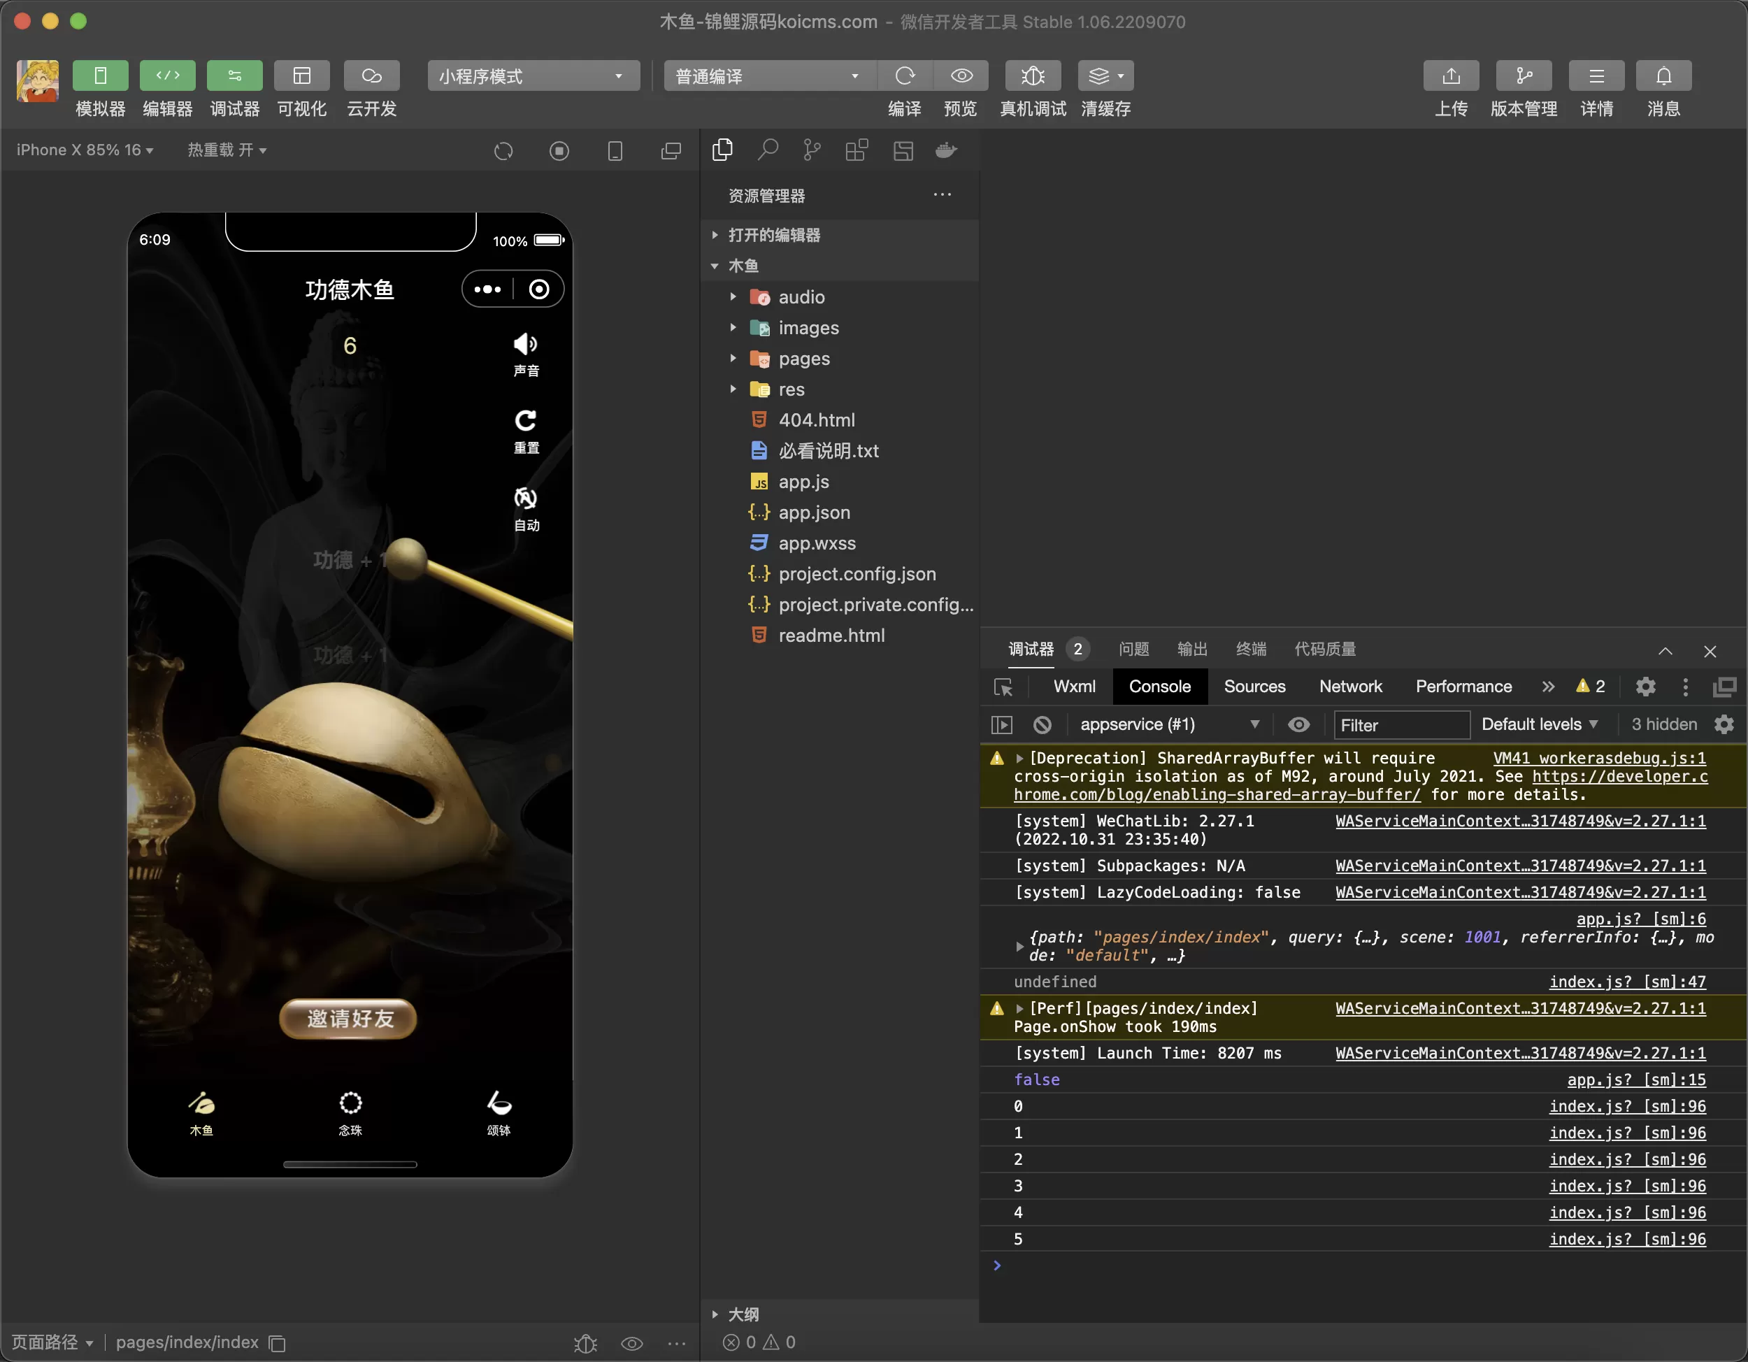Toggle the Console filter visibility

tap(1300, 725)
